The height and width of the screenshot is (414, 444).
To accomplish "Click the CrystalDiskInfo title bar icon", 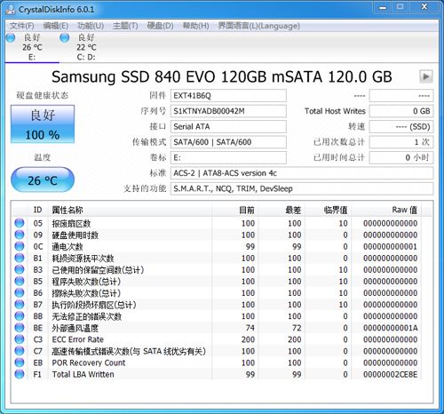I will coord(11,10).
